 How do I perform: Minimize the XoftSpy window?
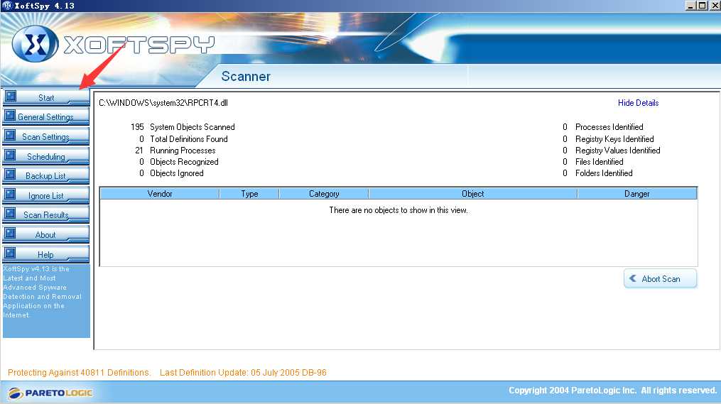point(690,6)
